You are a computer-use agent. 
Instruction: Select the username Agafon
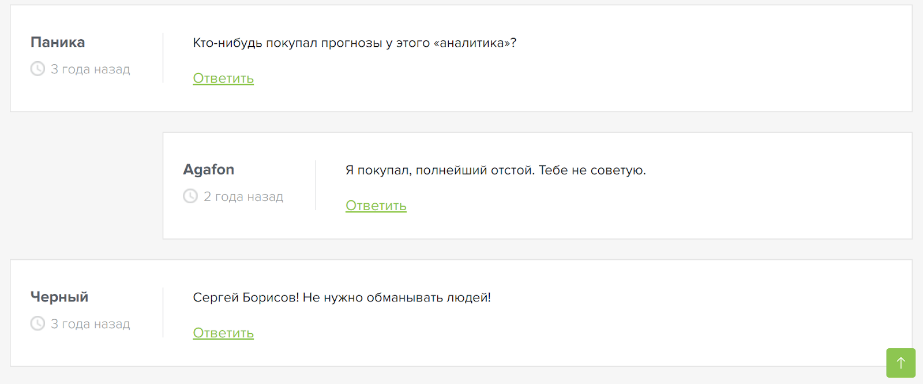pos(209,169)
